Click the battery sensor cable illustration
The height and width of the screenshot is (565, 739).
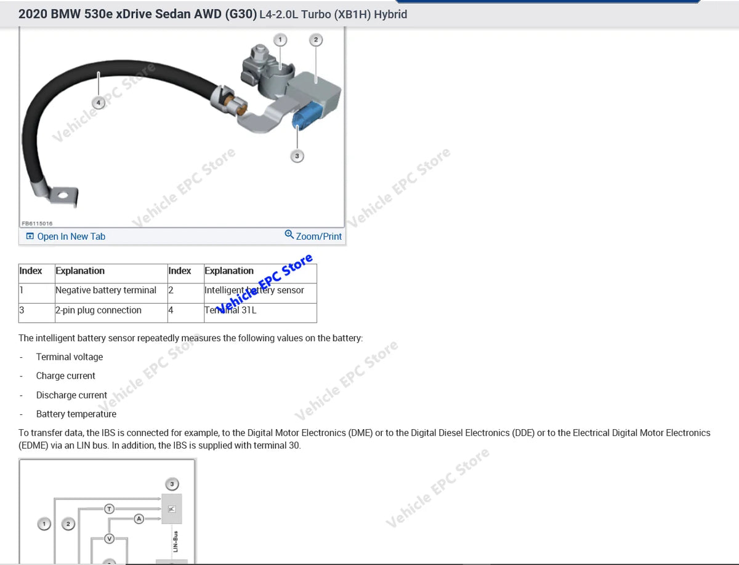pyautogui.click(x=182, y=126)
